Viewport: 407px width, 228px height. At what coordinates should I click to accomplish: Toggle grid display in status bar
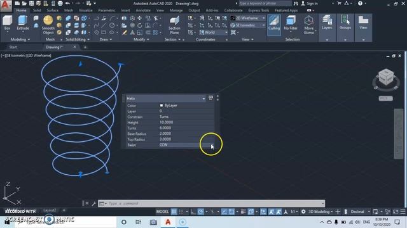pyautogui.click(x=174, y=212)
